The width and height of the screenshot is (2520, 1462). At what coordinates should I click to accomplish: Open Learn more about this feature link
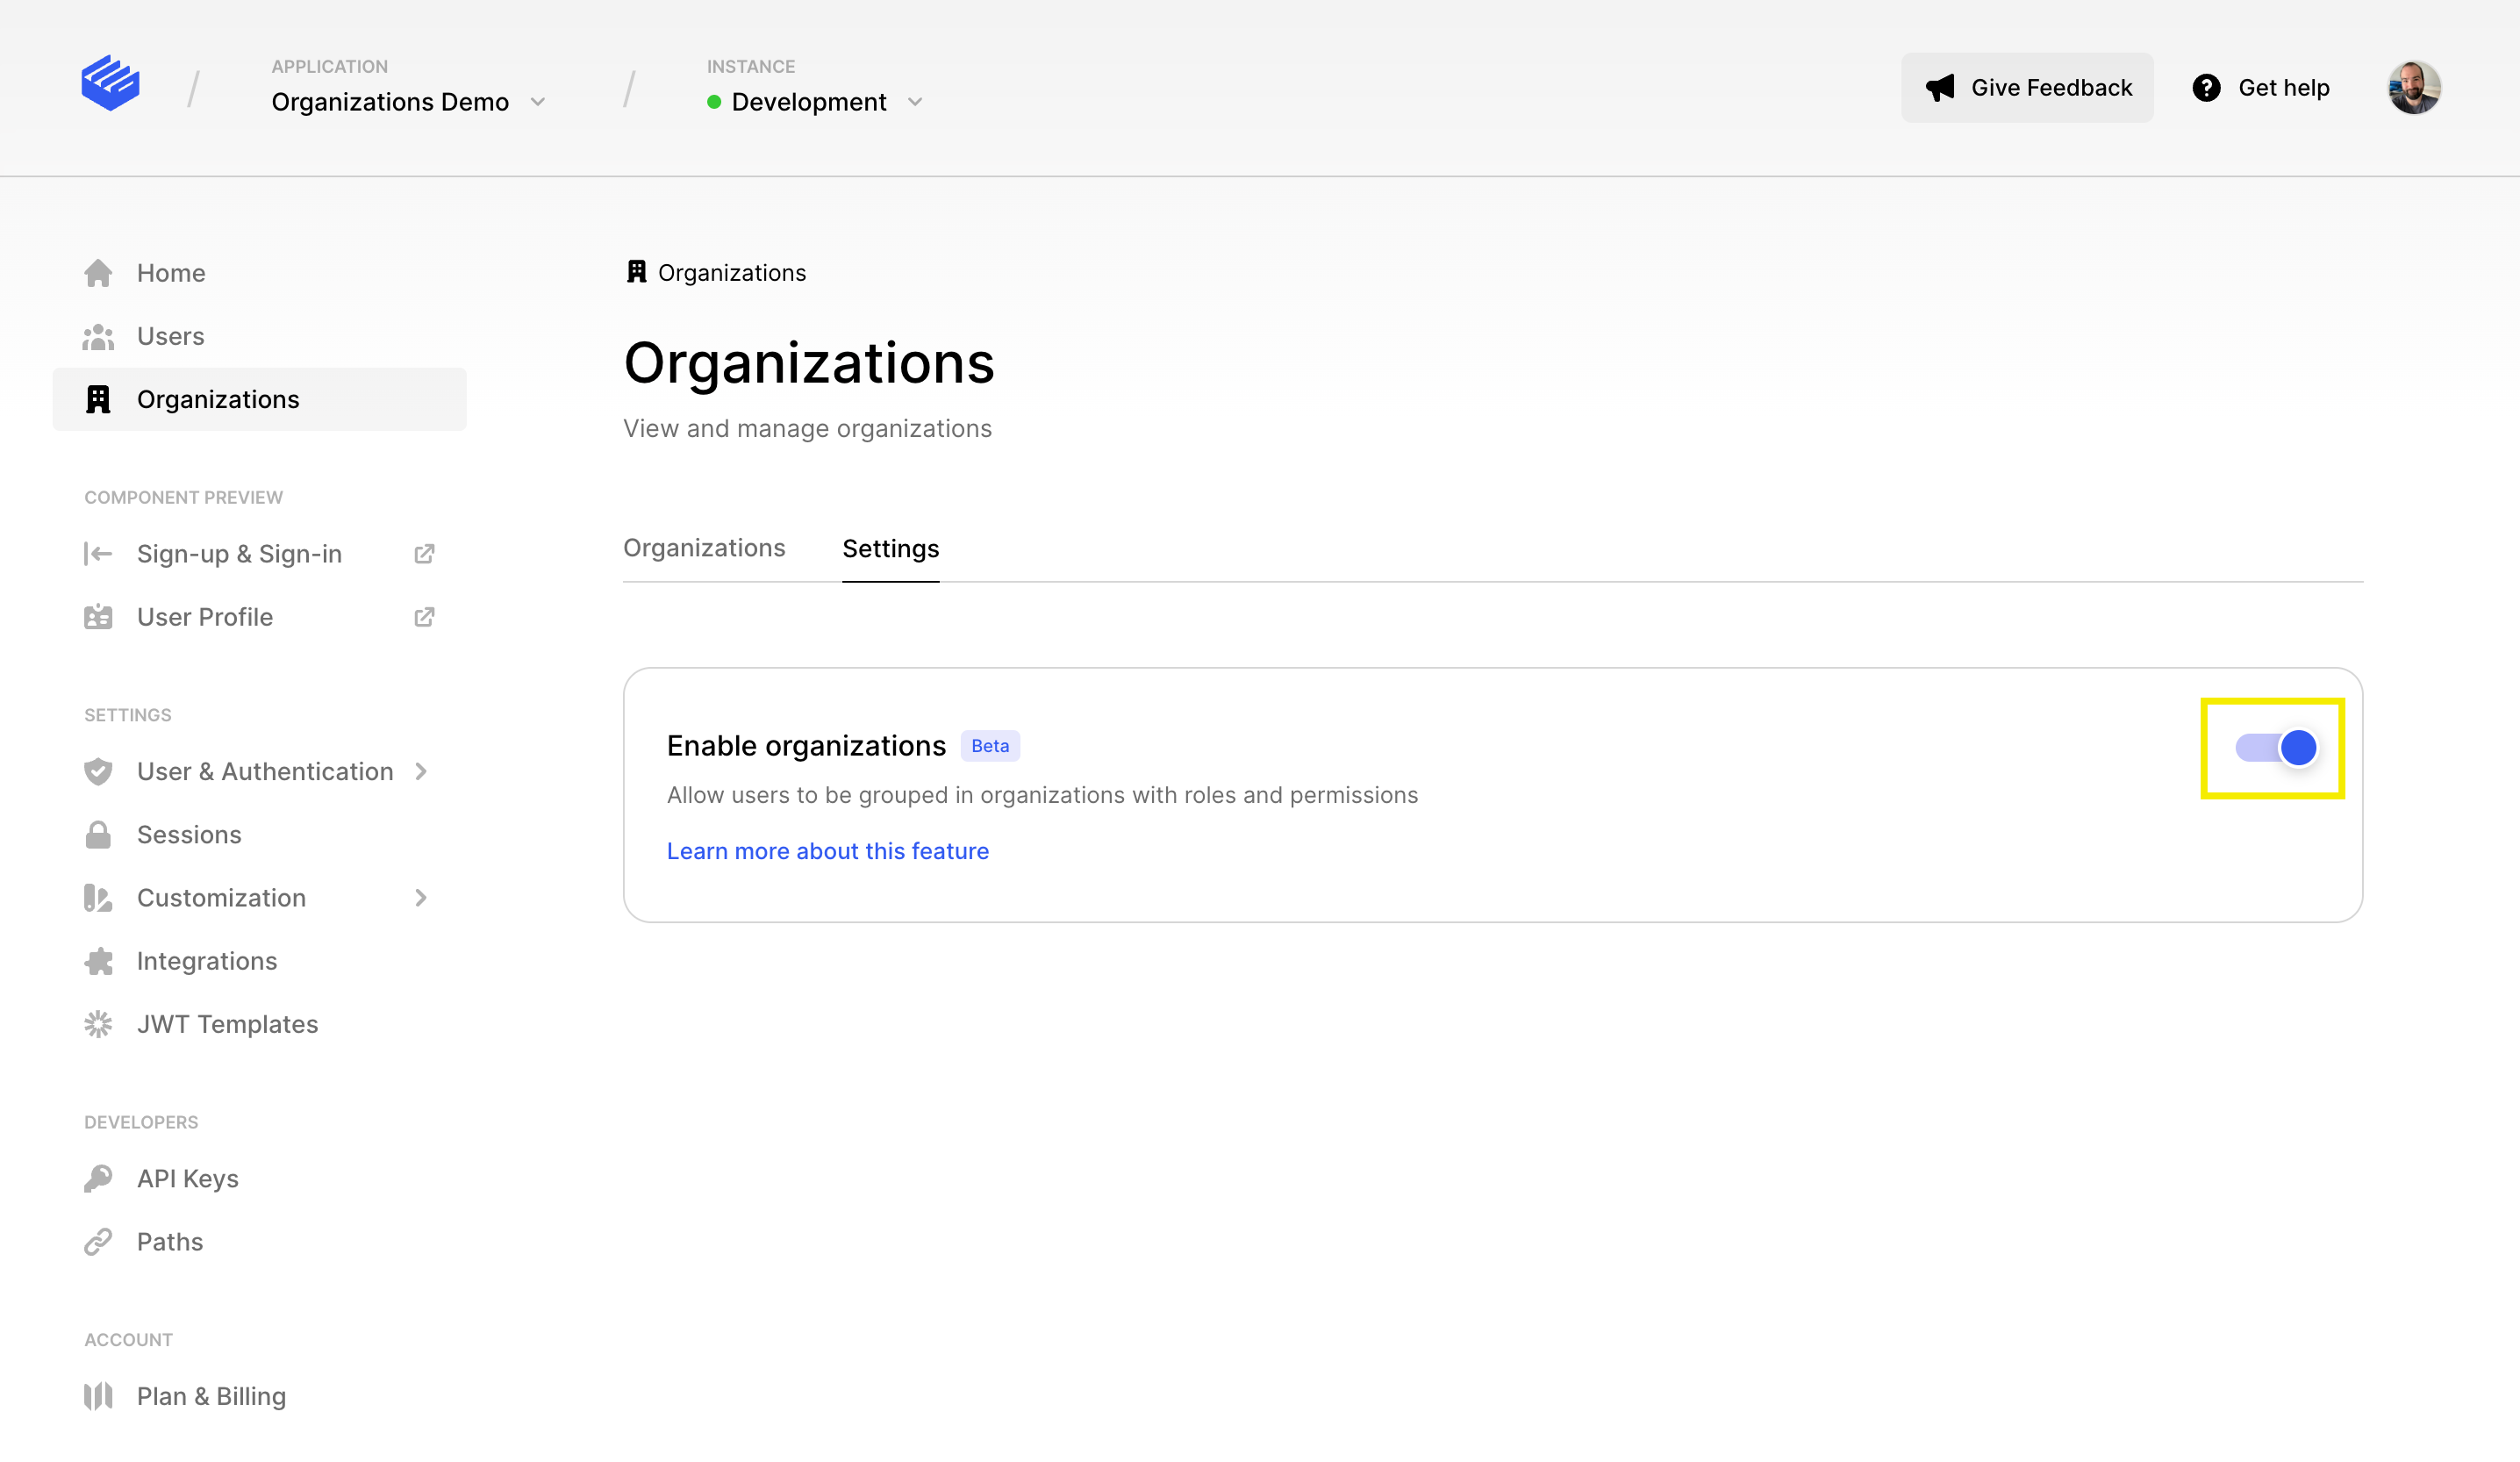827,851
